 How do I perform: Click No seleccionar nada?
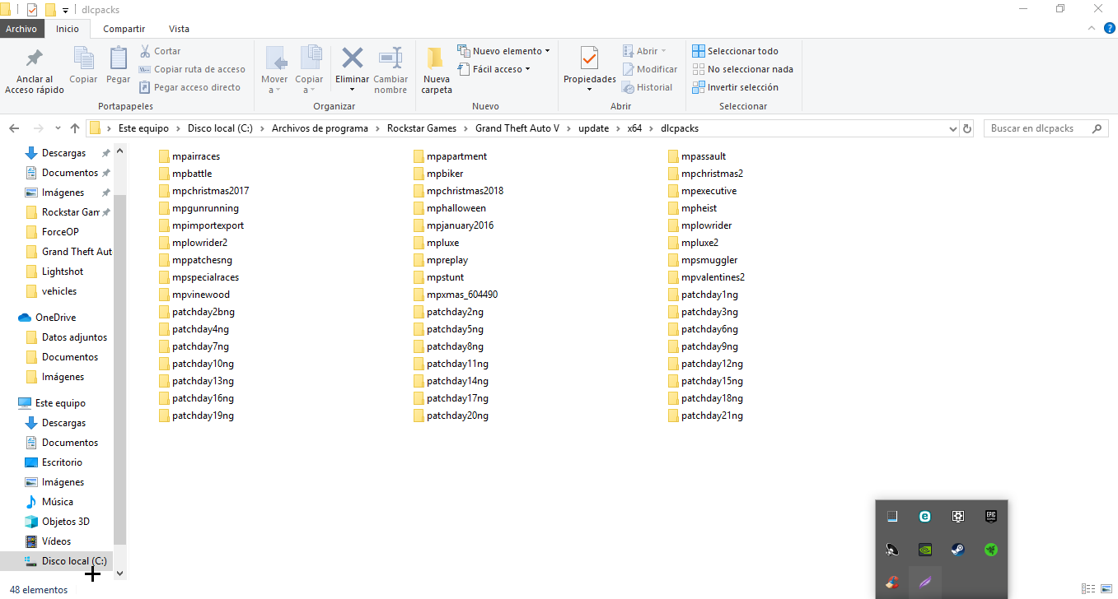tap(742, 69)
